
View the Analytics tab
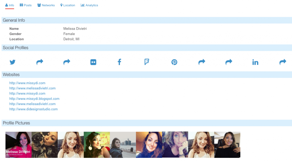pos(89,5)
